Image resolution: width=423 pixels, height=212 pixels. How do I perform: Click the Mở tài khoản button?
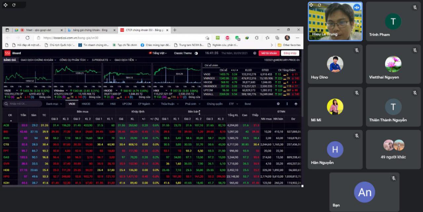[x=269, y=53]
